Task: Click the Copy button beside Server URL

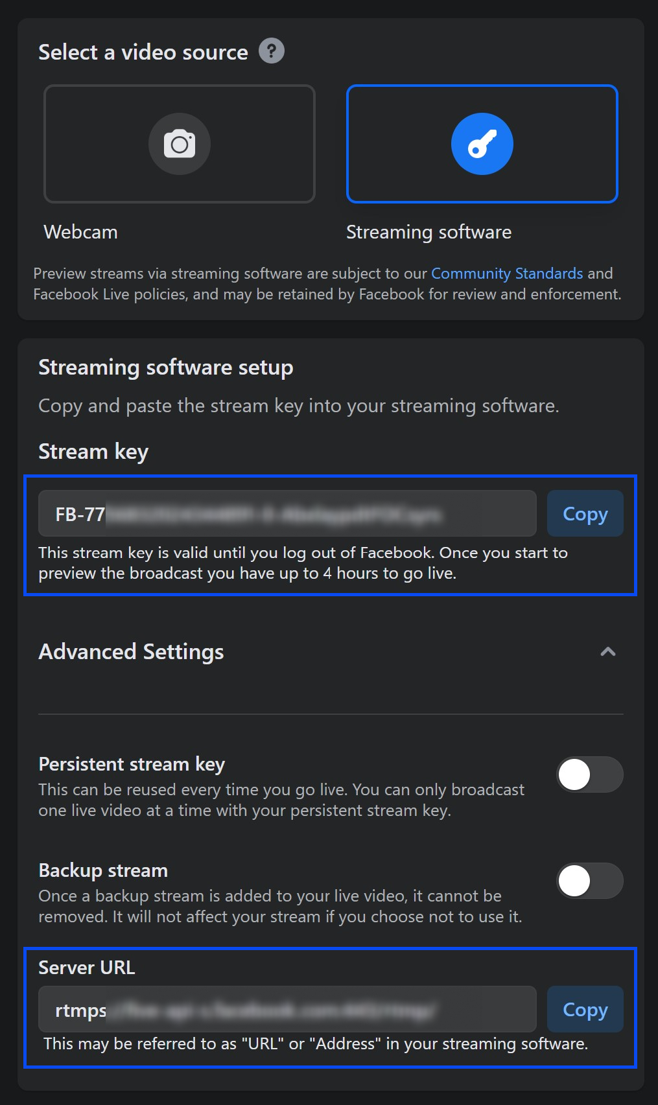Action: click(x=584, y=1009)
